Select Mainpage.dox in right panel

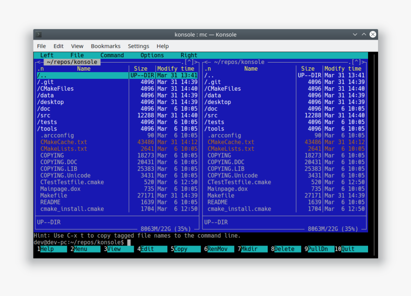tap(284, 189)
